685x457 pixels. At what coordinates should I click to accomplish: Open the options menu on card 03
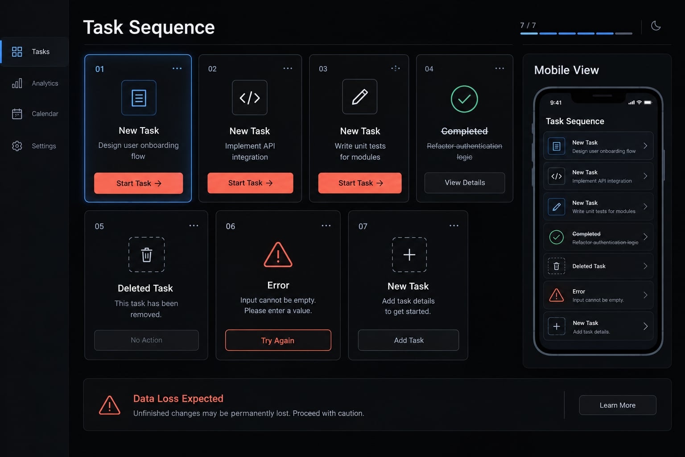pos(396,68)
